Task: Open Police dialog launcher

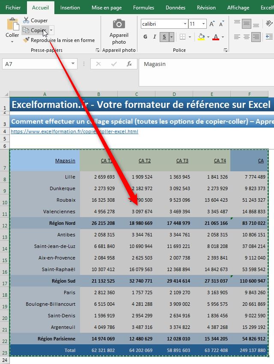Action: [x=226, y=50]
